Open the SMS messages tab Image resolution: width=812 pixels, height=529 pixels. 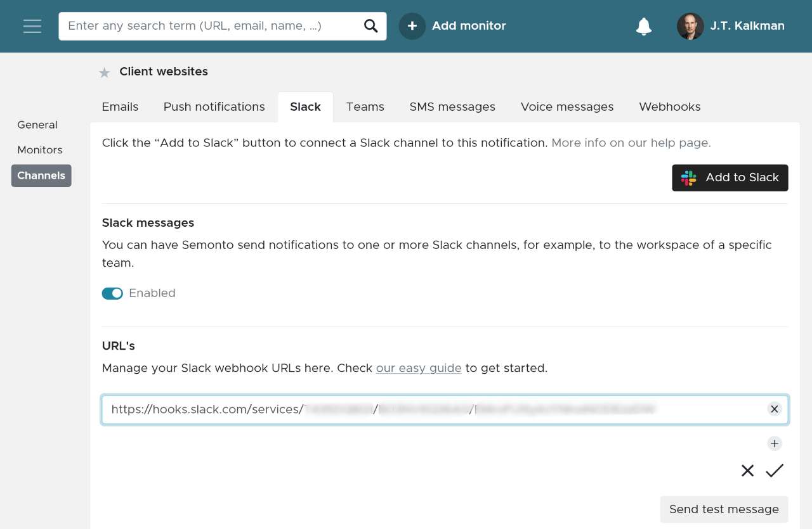tap(452, 107)
